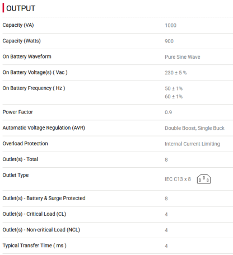Select the OUTPUT section heading
The width and height of the screenshot is (233, 255).
coord(21,8)
